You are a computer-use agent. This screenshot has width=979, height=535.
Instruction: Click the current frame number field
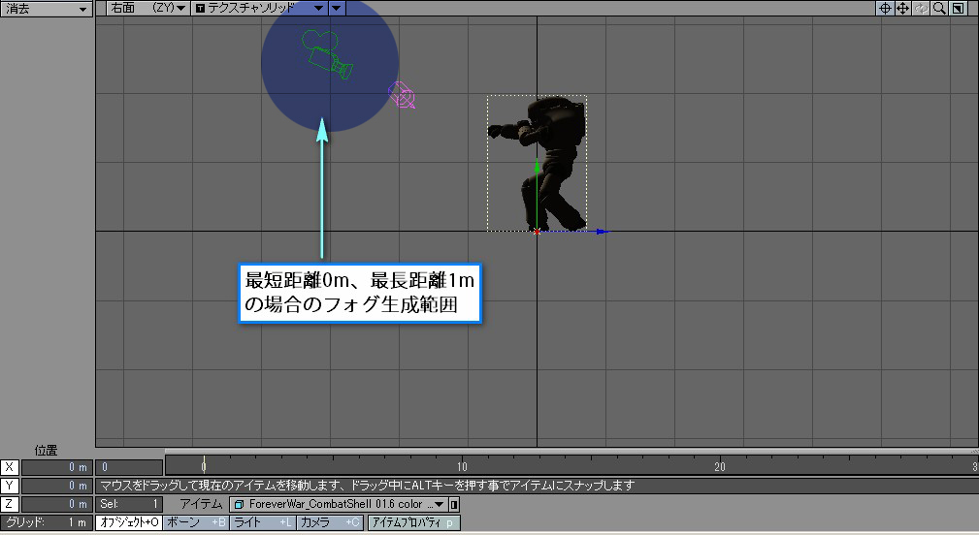[x=129, y=467]
